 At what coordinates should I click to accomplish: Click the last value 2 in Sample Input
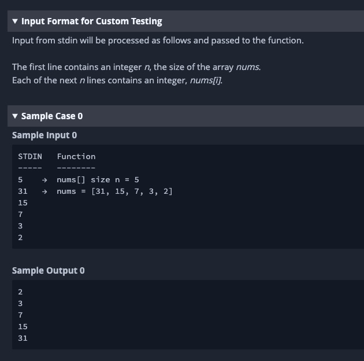coord(21,238)
